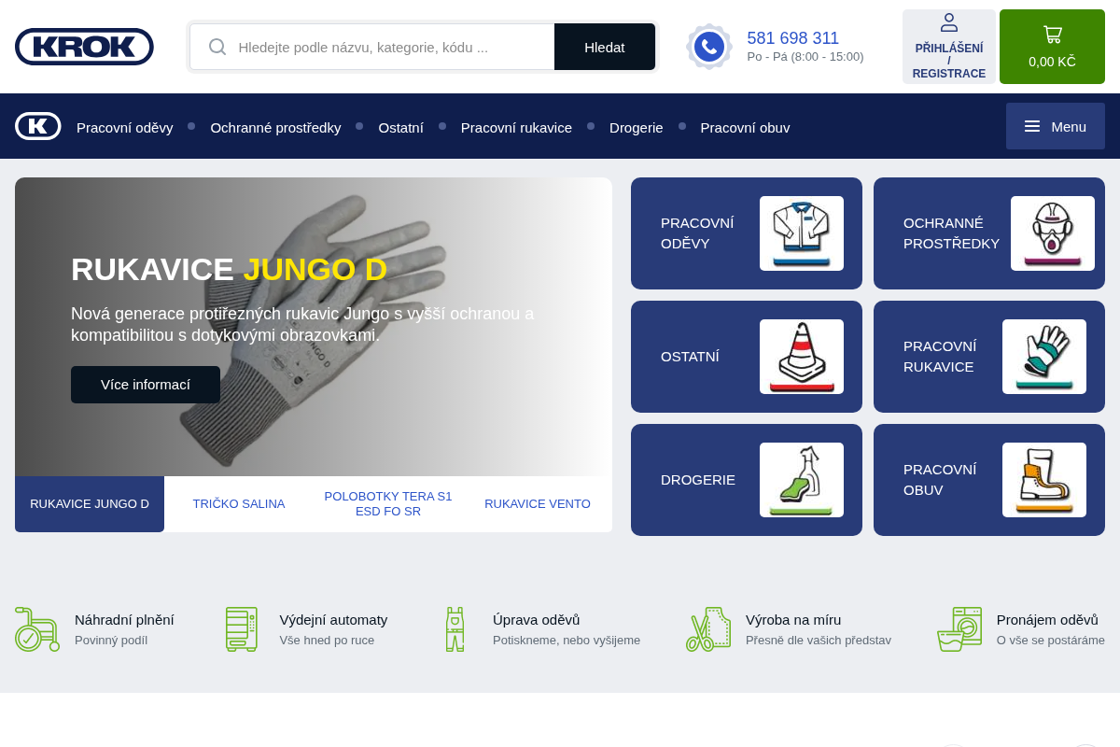Click the Více informací banner button
This screenshot has width=1120, height=747.
[146, 385]
